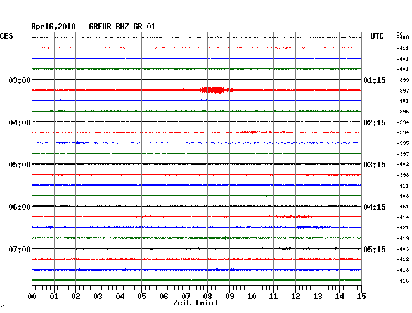
Task: Click the 04:15 UTC time label
Action: [375, 207]
